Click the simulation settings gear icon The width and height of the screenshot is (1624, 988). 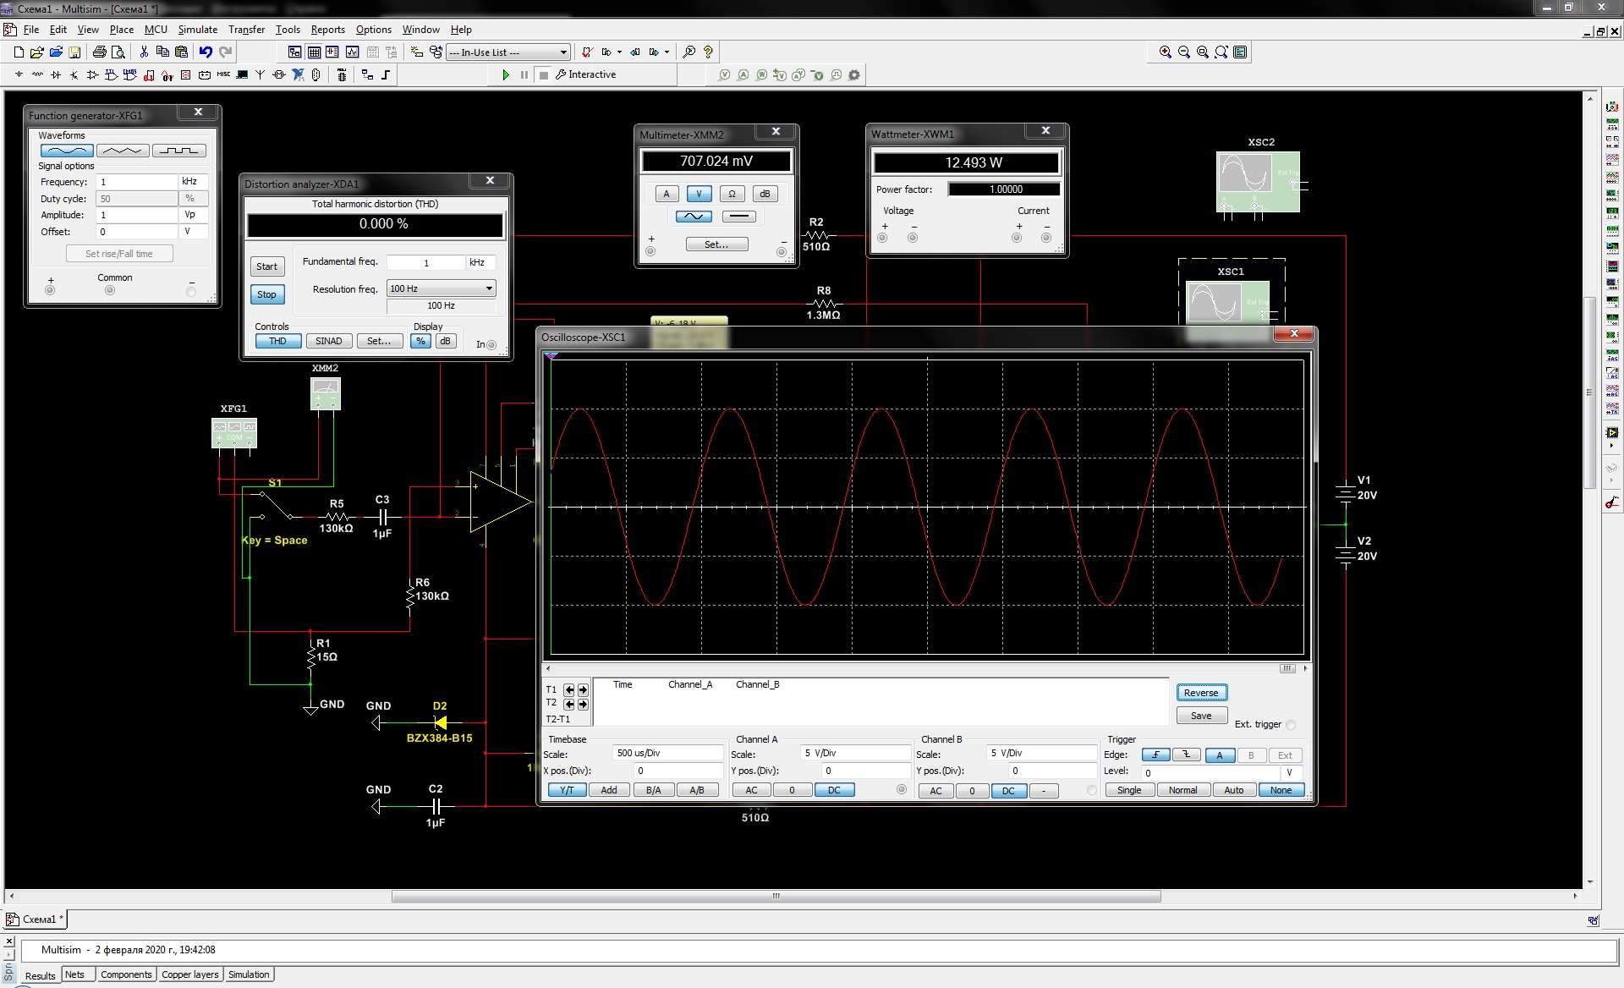tap(854, 74)
